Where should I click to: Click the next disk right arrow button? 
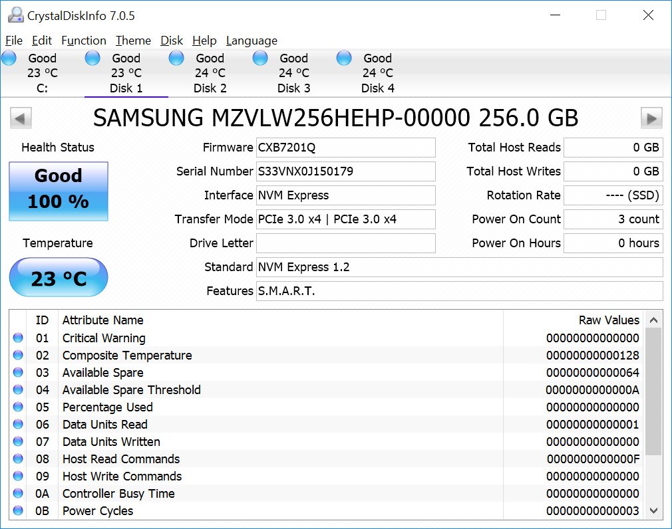coord(651,119)
